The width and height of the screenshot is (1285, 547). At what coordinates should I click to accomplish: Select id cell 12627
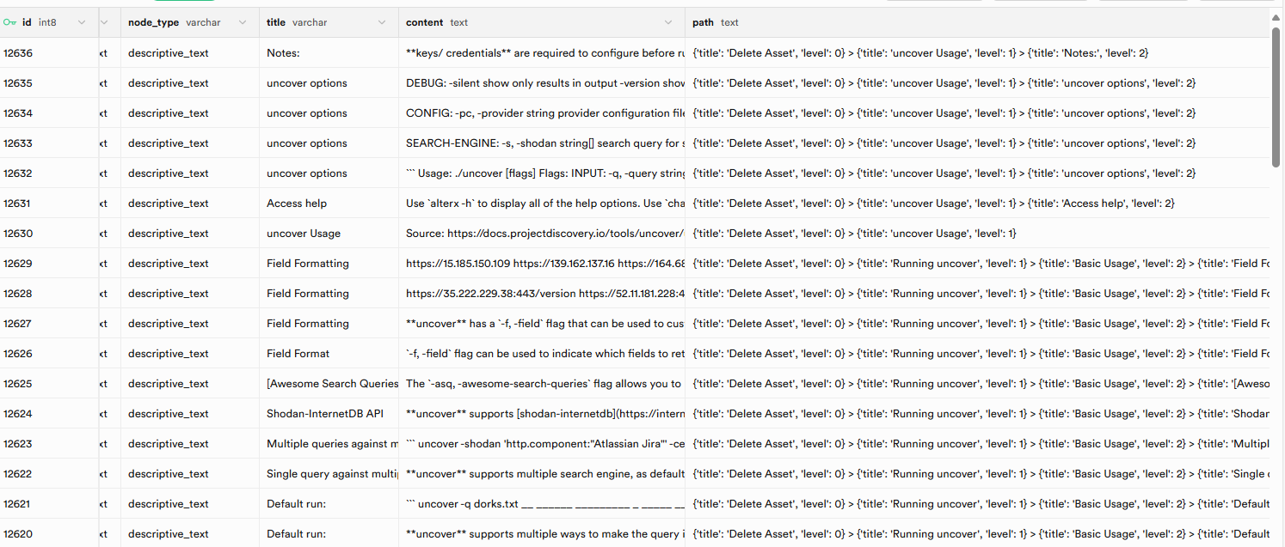pos(49,324)
